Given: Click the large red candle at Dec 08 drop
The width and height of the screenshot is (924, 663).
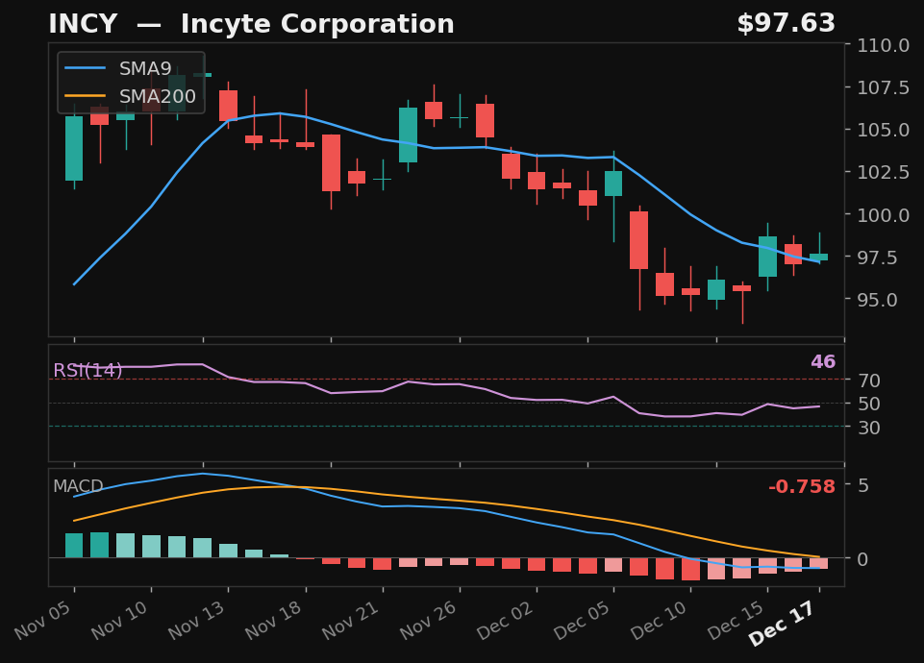Looking at the screenshot, I should (x=639, y=240).
